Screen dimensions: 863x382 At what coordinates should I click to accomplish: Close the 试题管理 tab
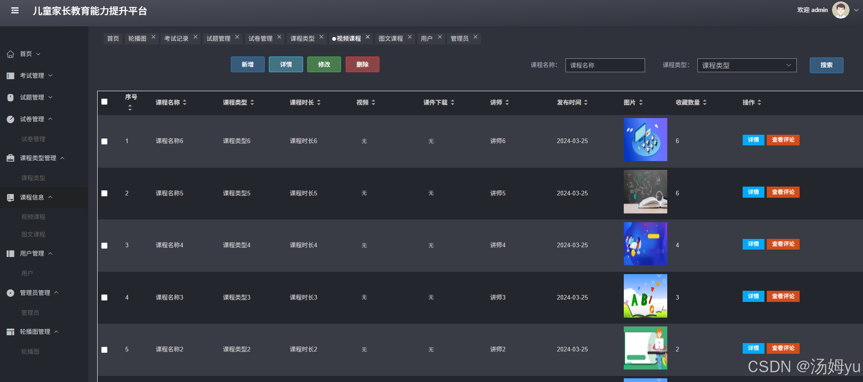(237, 37)
